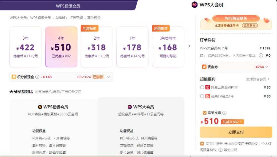Open the 激活联合会员 link
The width and height of the screenshot is (277, 157).
click(x=258, y=79)
